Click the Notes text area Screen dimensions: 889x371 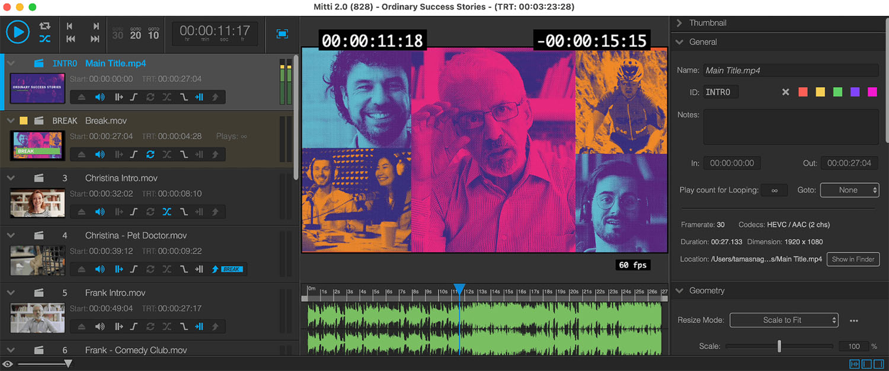pyautogui.click(x=791, y=127)
